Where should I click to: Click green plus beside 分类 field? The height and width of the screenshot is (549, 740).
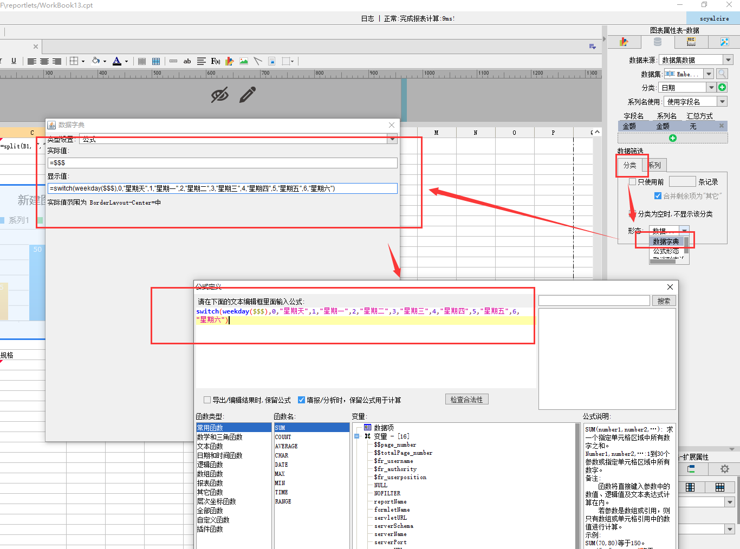click(722, 87)
